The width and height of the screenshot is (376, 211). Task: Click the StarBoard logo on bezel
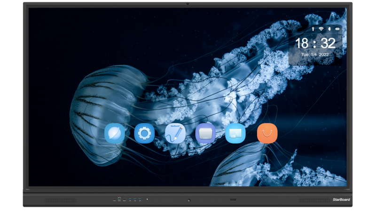[x=341, y=200]
